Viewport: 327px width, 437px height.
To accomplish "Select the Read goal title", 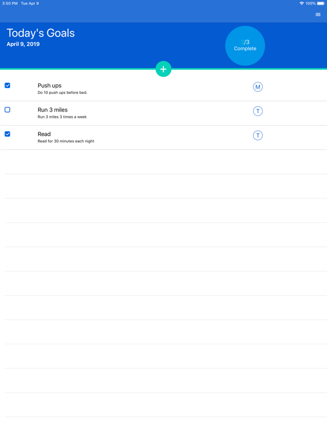I will [44, 134].
